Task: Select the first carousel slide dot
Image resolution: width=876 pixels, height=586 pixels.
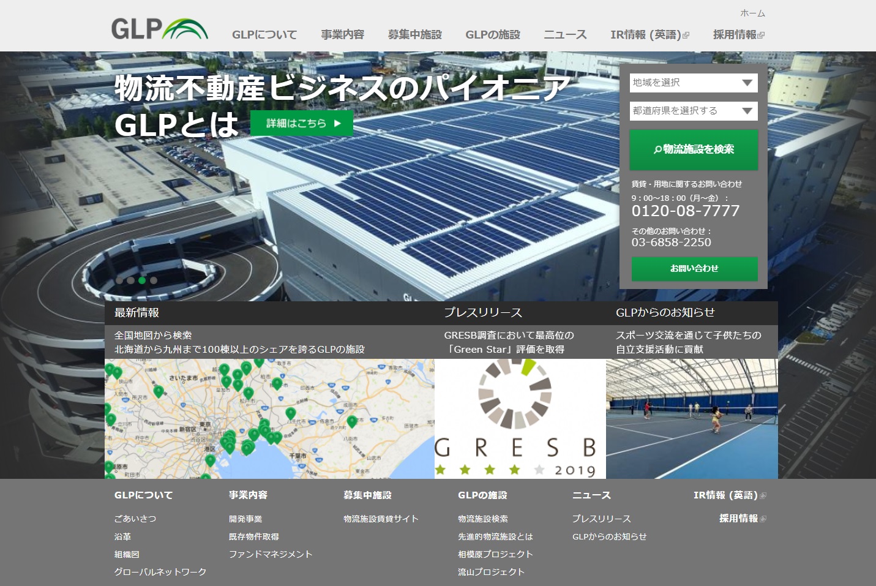Action: (x=119, y=280)
